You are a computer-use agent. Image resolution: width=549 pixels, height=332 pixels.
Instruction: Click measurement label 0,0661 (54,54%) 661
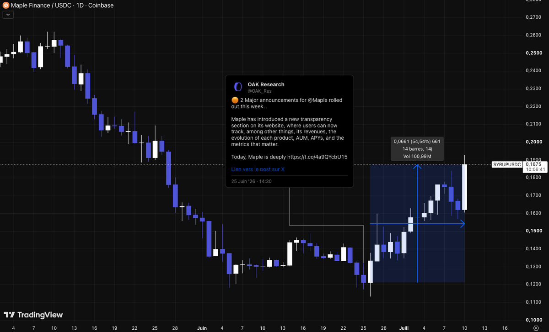(417, 142)
